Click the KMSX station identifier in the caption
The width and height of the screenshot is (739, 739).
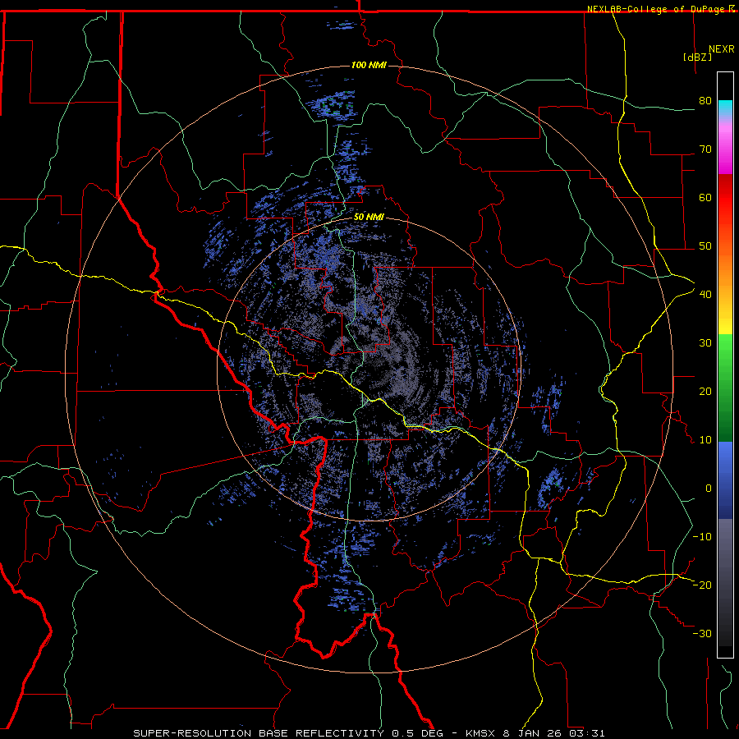(x=480, y=733)
